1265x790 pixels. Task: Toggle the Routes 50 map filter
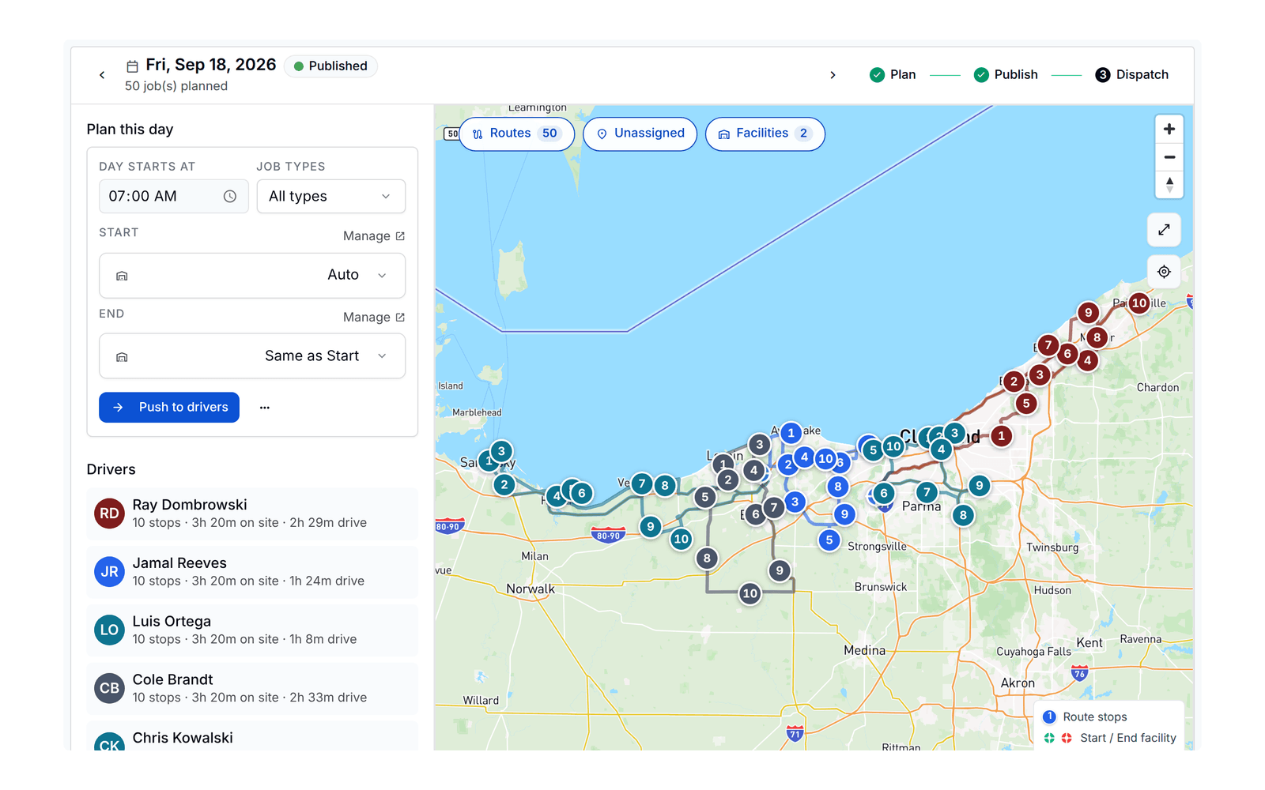[x=516, y=134]
